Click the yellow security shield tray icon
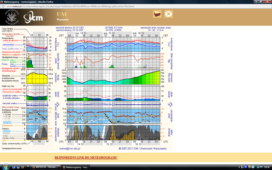 click(249, 167)
